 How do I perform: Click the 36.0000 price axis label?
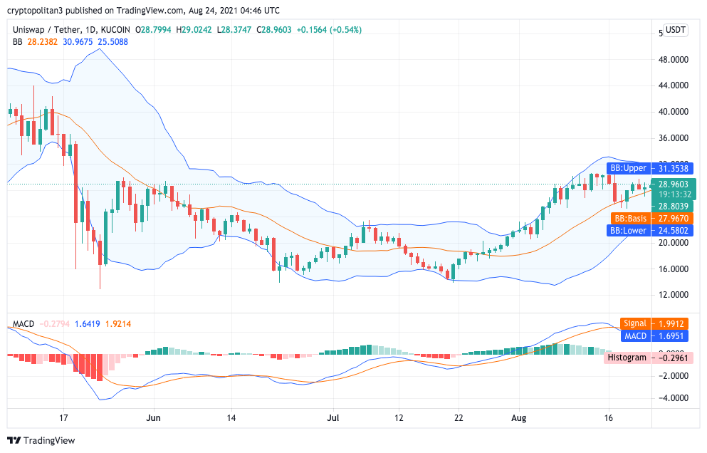674,138
